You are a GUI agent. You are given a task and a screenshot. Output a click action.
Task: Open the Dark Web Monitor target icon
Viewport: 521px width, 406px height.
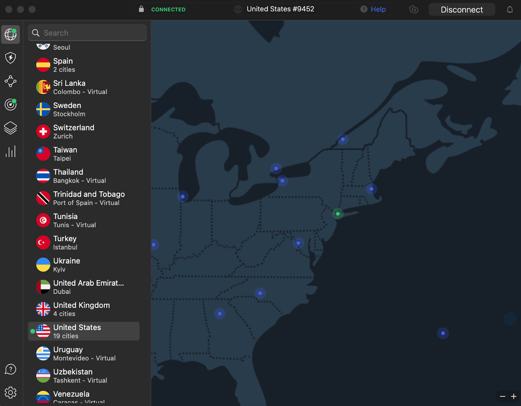pos(10,105)
